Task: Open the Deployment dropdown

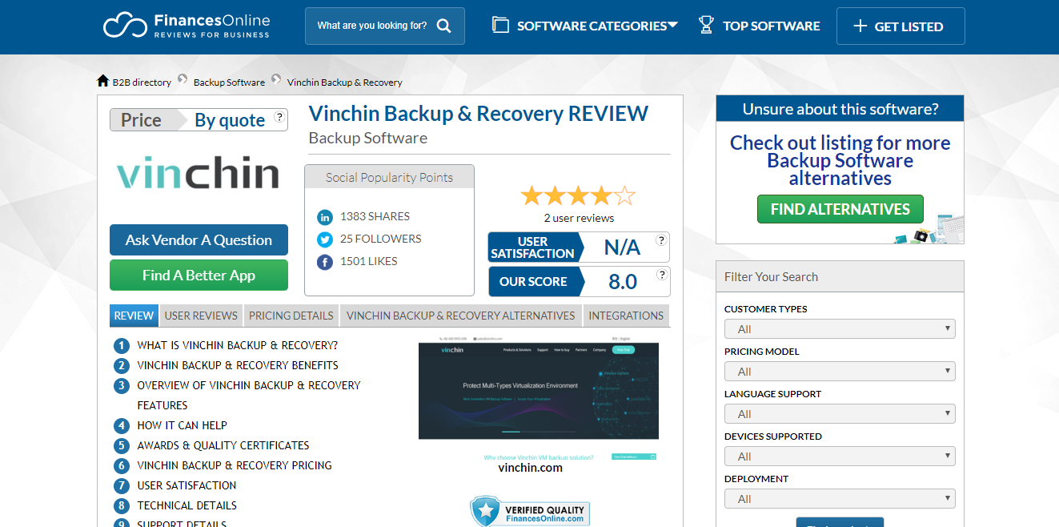Action: pos(840,498)
